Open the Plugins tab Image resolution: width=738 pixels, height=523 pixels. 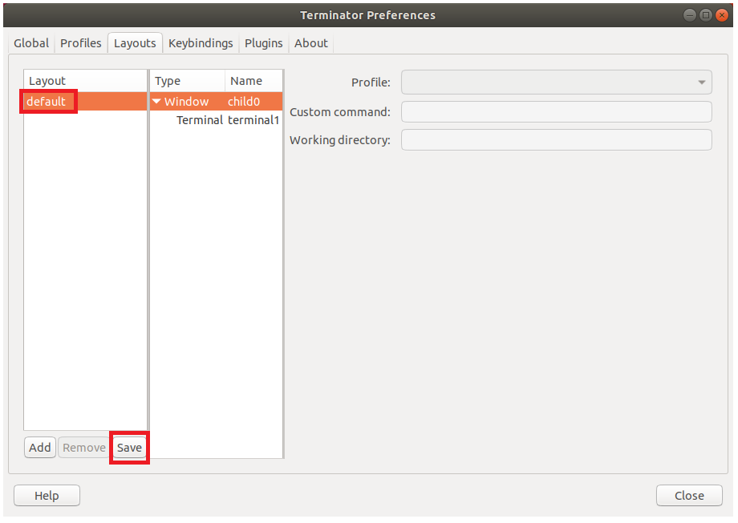pyautogui.click(x=264, y=43)
